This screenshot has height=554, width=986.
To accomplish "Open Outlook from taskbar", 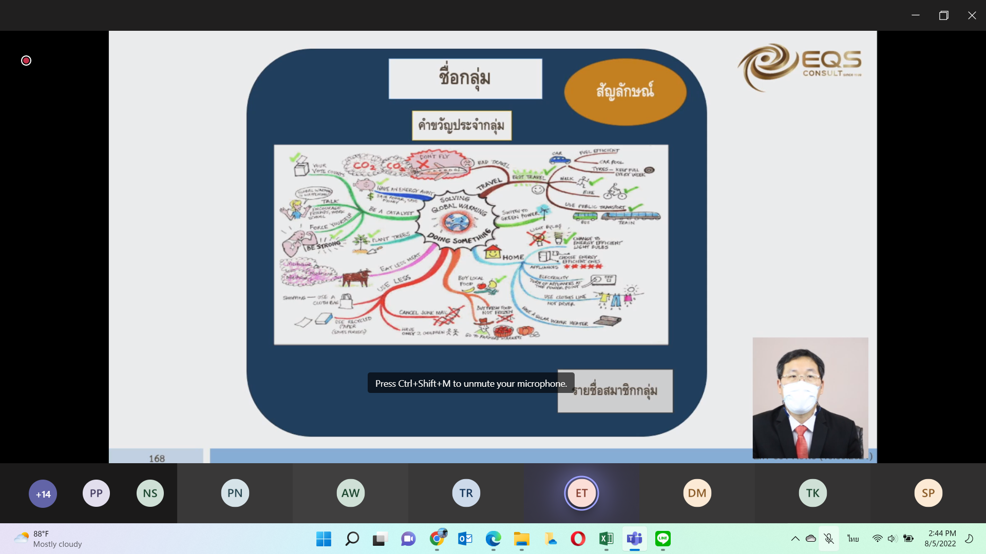I will tap(465, 539).
